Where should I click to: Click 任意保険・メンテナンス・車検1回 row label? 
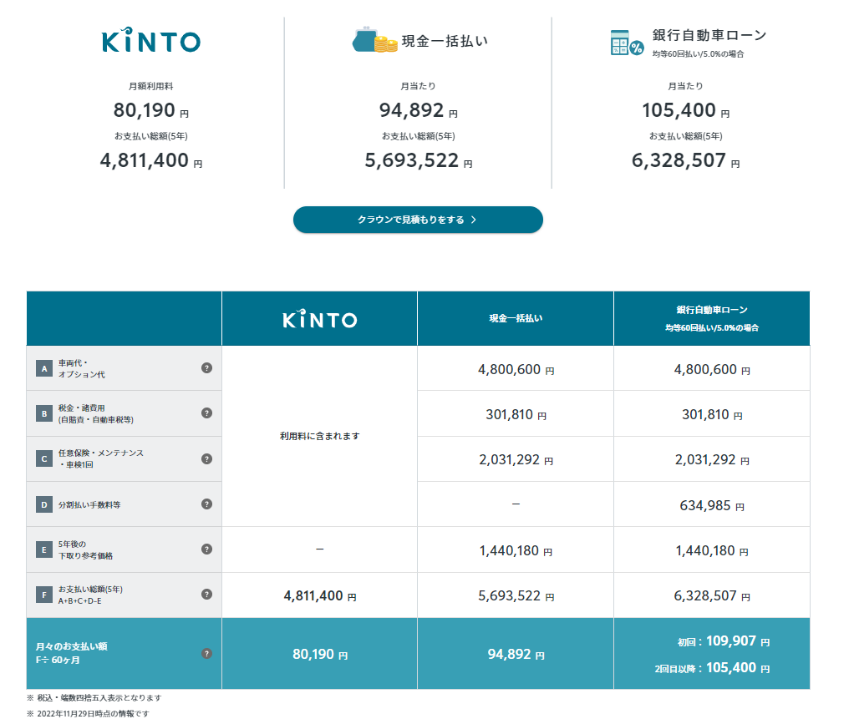tap(101, 458)
